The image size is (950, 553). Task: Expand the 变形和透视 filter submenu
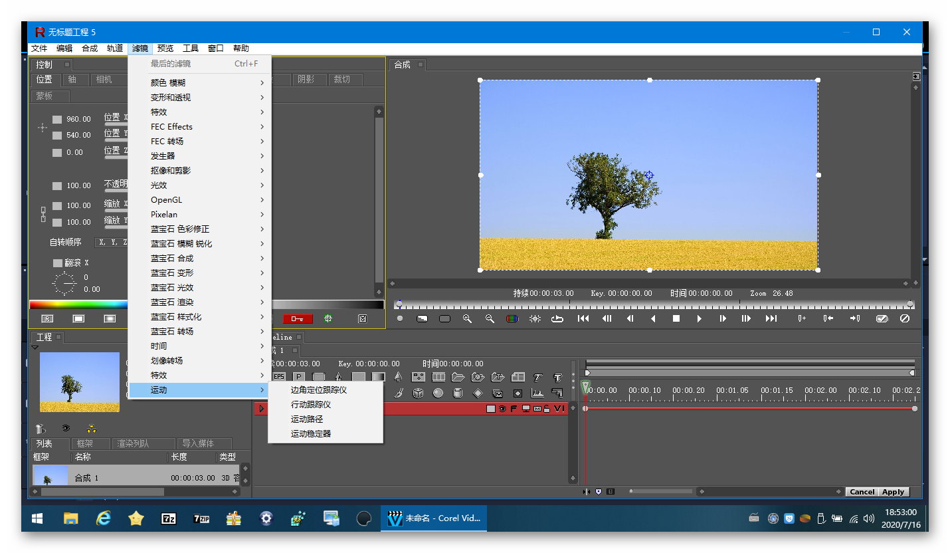(x=200, y=97)
